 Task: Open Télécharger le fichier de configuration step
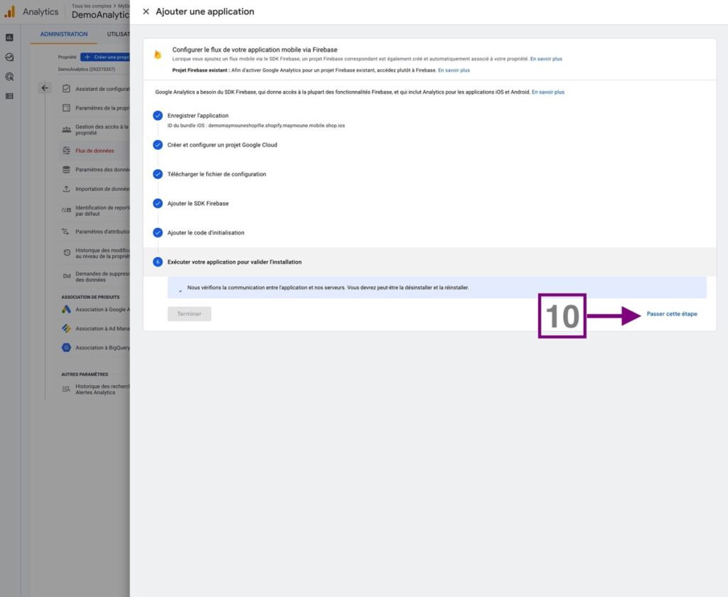click(x=216, y=174)
